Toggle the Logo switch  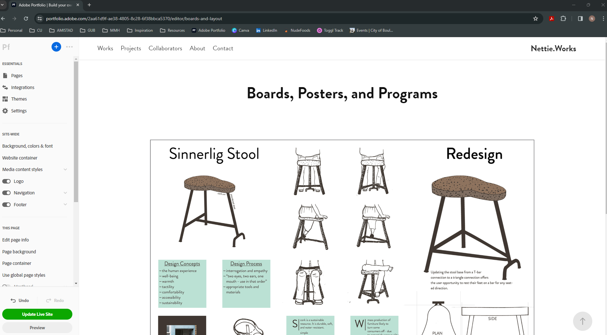tap(6, 181)
